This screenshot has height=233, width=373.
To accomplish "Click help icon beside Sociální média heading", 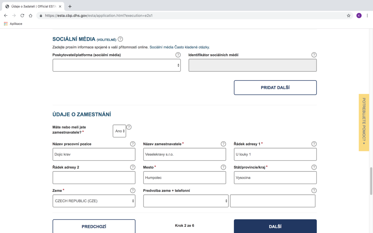I will click(120, 39).
